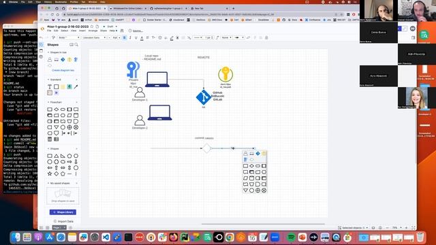Screen dimensions: 436x245
Task: Open the File menu
Action: pyautogui.click(x=49, y=31)
